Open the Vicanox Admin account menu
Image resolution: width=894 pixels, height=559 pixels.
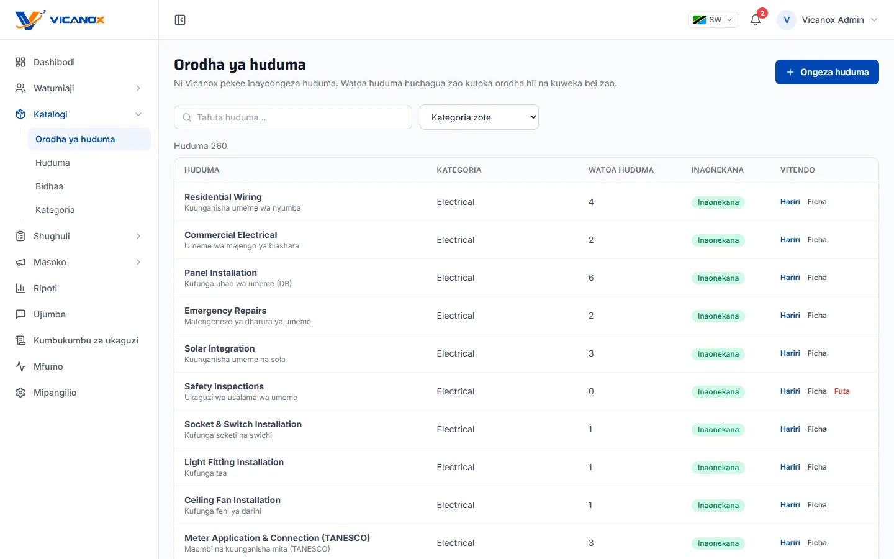(828, 20)
